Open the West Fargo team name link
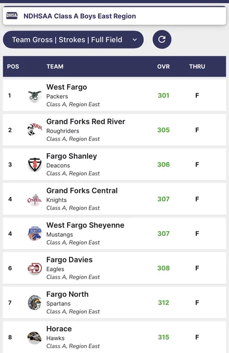Image resolution: width=229 pixels, height=353 pixels. [x=66, y=87]
